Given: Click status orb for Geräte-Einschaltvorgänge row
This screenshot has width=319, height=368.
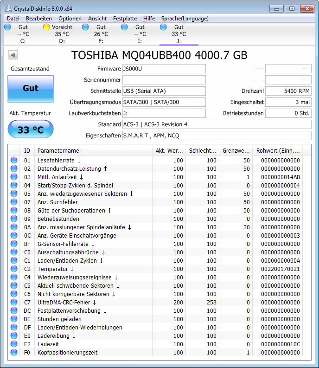Looking at the screenshot, I should (14, 235).
